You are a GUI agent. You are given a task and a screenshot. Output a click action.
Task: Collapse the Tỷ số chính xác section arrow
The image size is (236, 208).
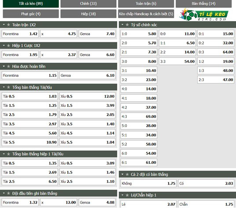pos(122,25)
